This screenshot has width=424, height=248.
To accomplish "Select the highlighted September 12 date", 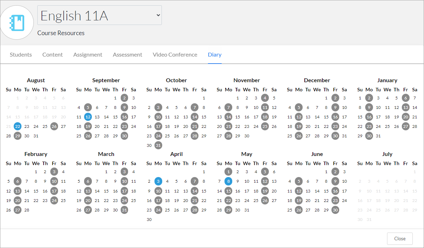I will [88, 117].
